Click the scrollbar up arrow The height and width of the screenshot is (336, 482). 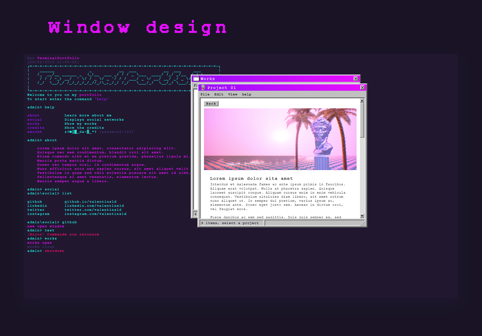[x=362, y=101]
